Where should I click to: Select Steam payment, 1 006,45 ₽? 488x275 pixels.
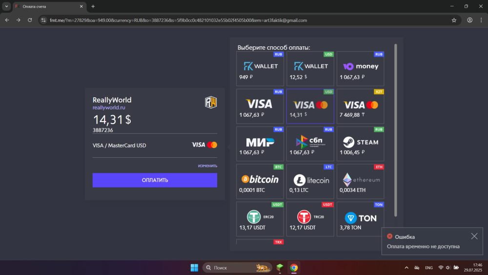click(361, 144)
